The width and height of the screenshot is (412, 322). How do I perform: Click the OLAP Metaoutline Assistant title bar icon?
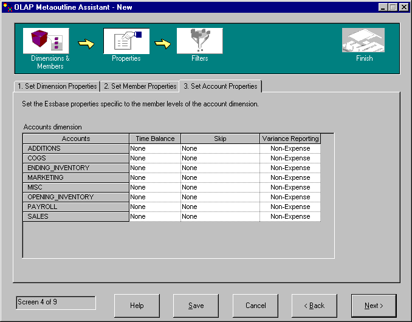(8, 7)
